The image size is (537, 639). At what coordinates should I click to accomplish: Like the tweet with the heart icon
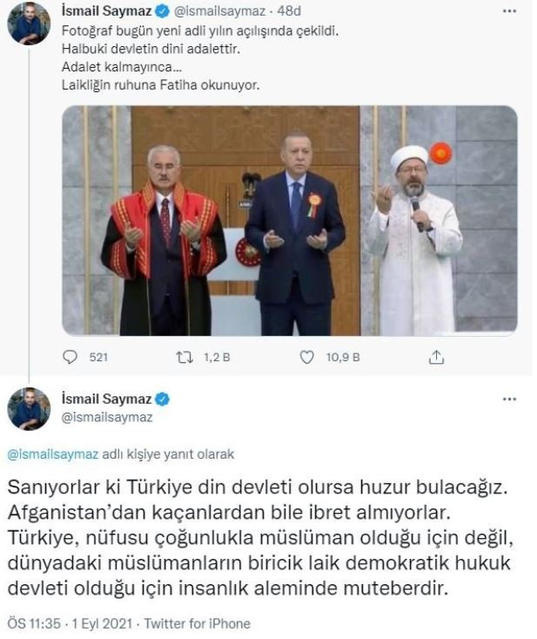tap(307, 358)
